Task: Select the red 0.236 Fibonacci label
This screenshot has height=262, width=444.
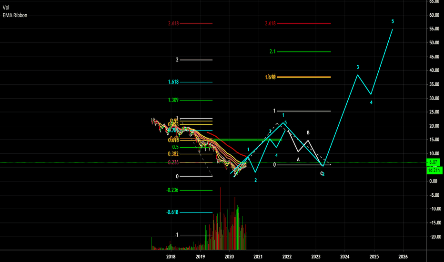Action: tap(173, 162)
